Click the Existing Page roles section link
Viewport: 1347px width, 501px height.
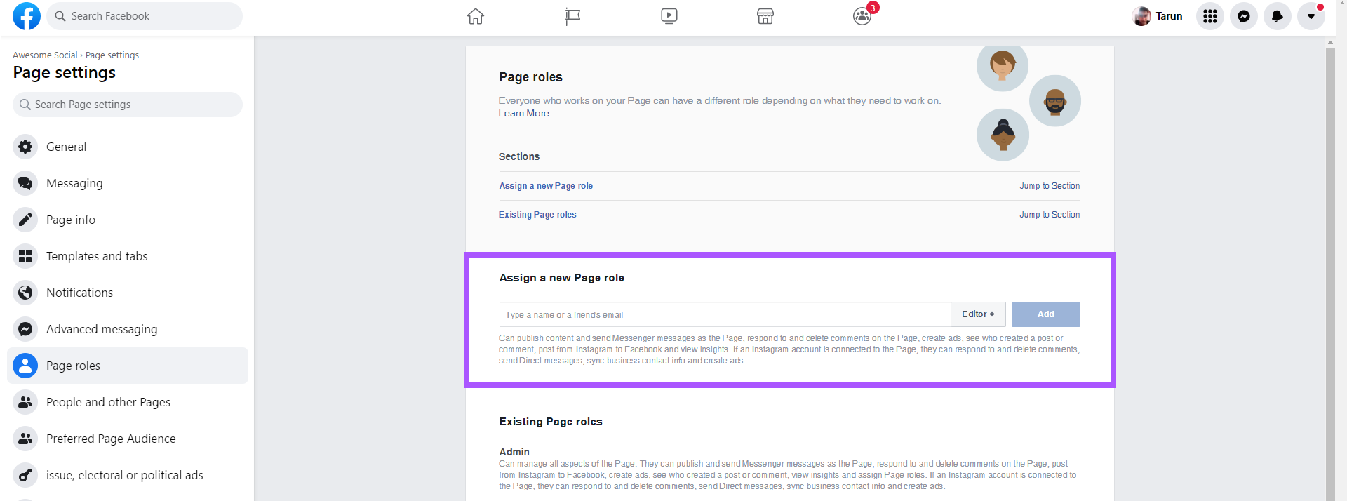coord(537,215)
